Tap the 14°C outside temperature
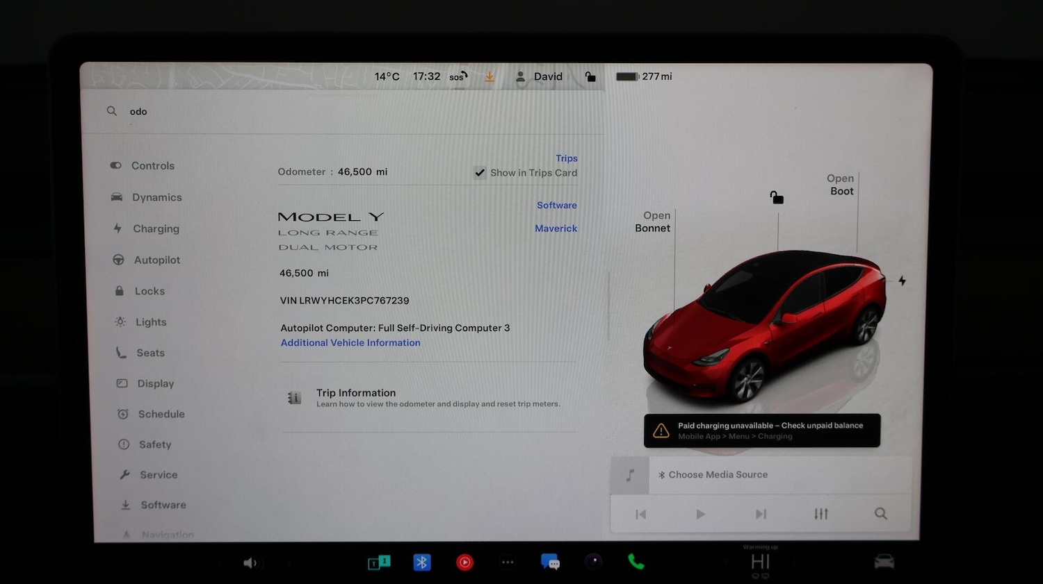The width and height of the screenshot is (1043, 584). (387, 76)
